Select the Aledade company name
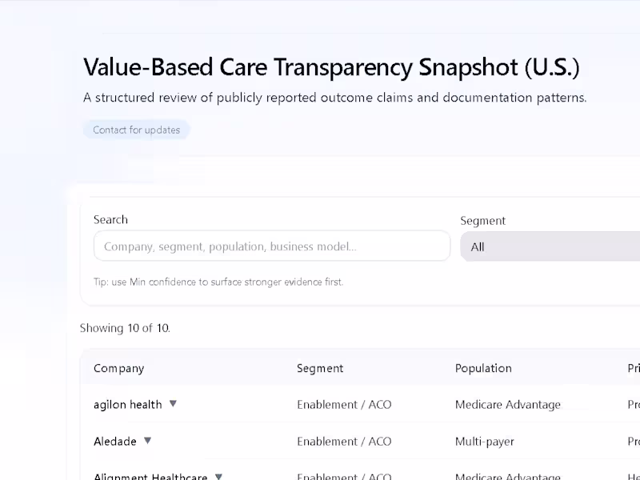 (x=115, y=442)
